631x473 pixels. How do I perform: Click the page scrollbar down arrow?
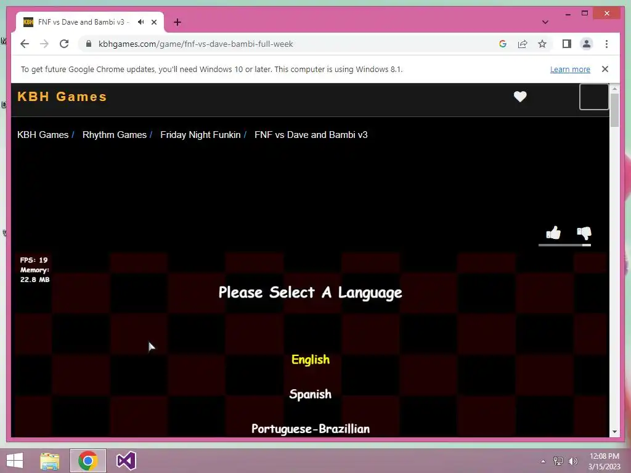coord(614,432)
